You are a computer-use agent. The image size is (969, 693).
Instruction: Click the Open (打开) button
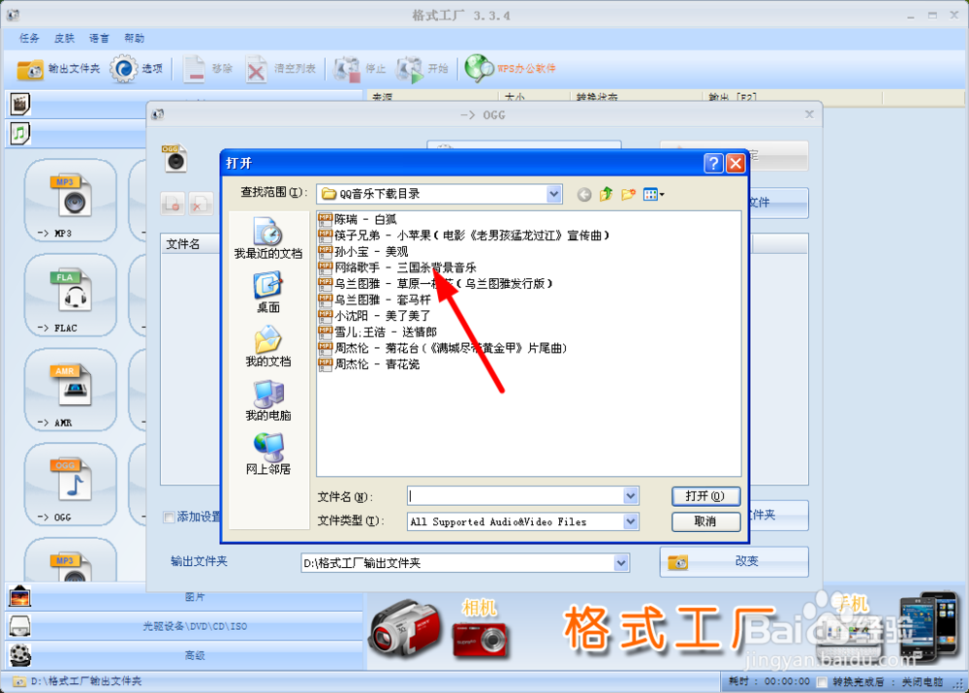tap(705, 496)
